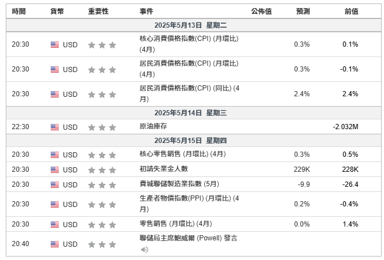
Task: Click the speaker icon under Powell speech
Action: (x=145, y=250)
